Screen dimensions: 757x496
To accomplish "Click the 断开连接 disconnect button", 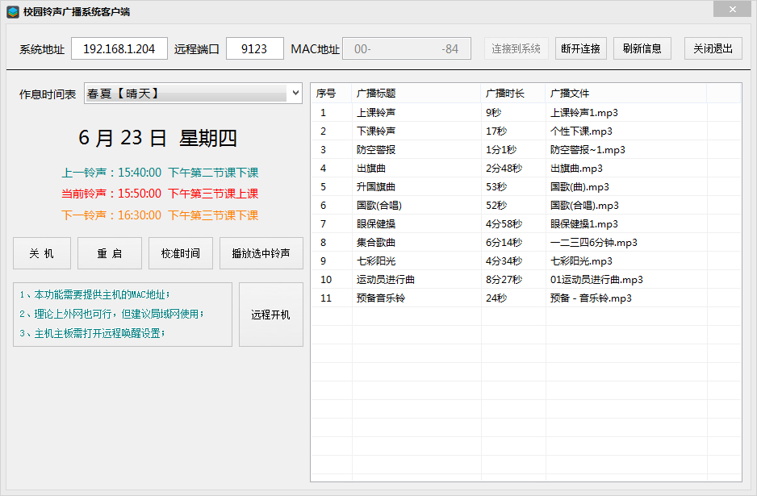I will pyautogui.click(x=580, y=48).
